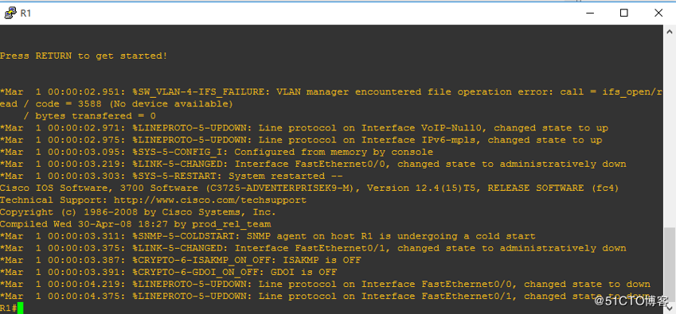This screenshot has width=676, height=314.
Task: Click the Cisco IOS Software version line
Action: click(x=309, y=188)
